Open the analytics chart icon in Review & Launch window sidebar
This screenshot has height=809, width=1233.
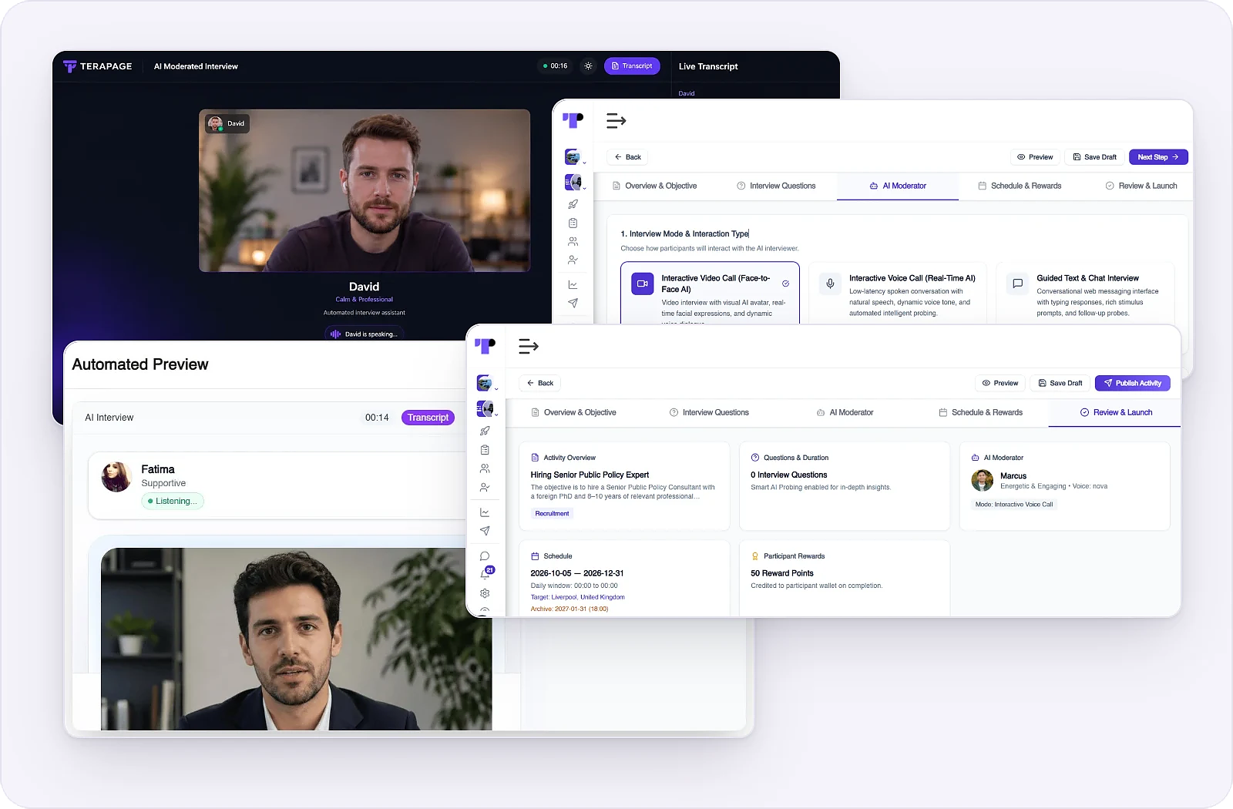(485, 512)
